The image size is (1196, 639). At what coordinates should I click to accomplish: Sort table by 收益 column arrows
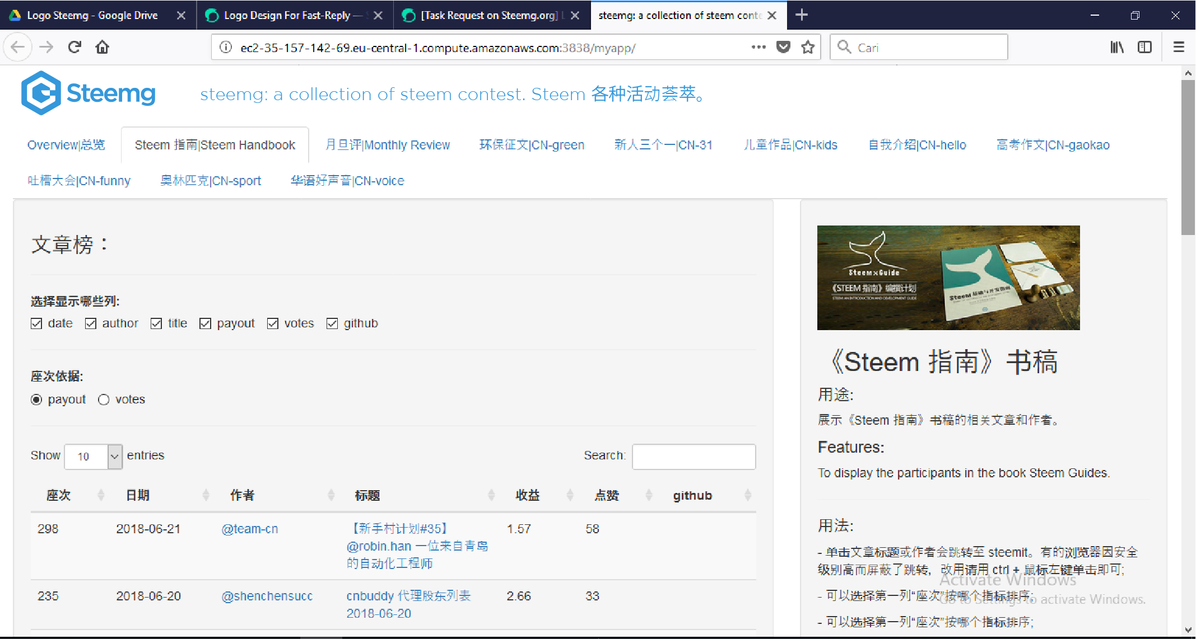pos(570,495)
